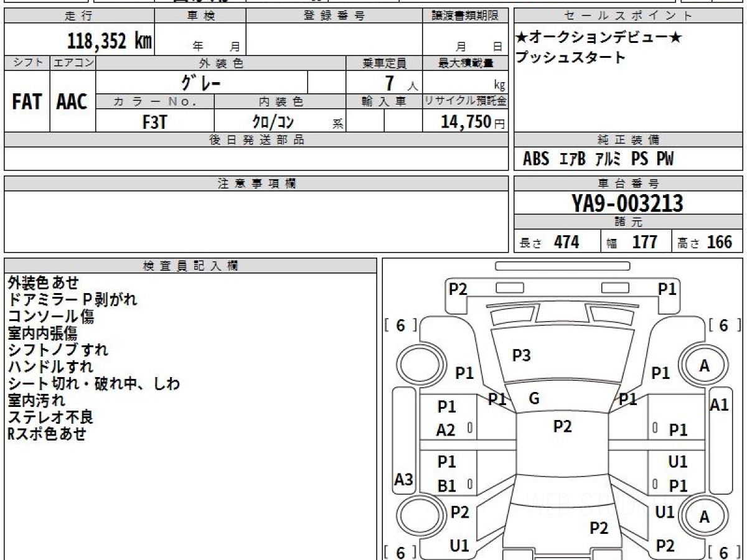Screen dimensions: 747x560
Task: Select the 走行 header cell
Action: pyautogui.click(x=78, y=16)
